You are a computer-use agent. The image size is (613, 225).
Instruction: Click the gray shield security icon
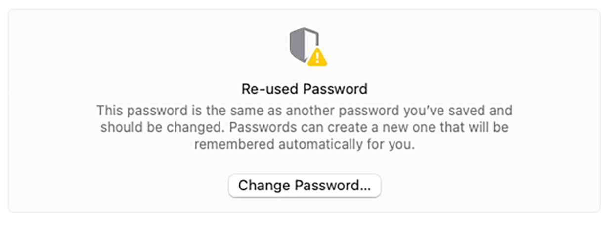pyautogui.click(x=304, y=45)
